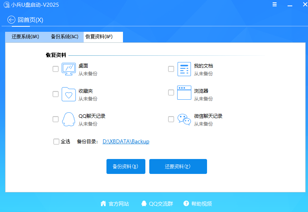Image resolution: width=308 pixels, height=212 pixels.
Task: Click 从未备份 status under 微信聊天记录
Action: pos(203,124)
